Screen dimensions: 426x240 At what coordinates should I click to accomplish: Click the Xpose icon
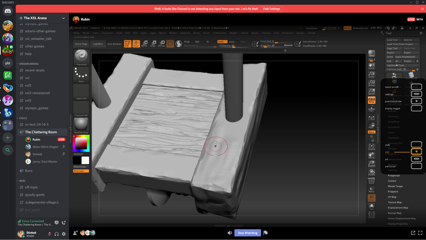pyautogui.click(x=372, y=215)
